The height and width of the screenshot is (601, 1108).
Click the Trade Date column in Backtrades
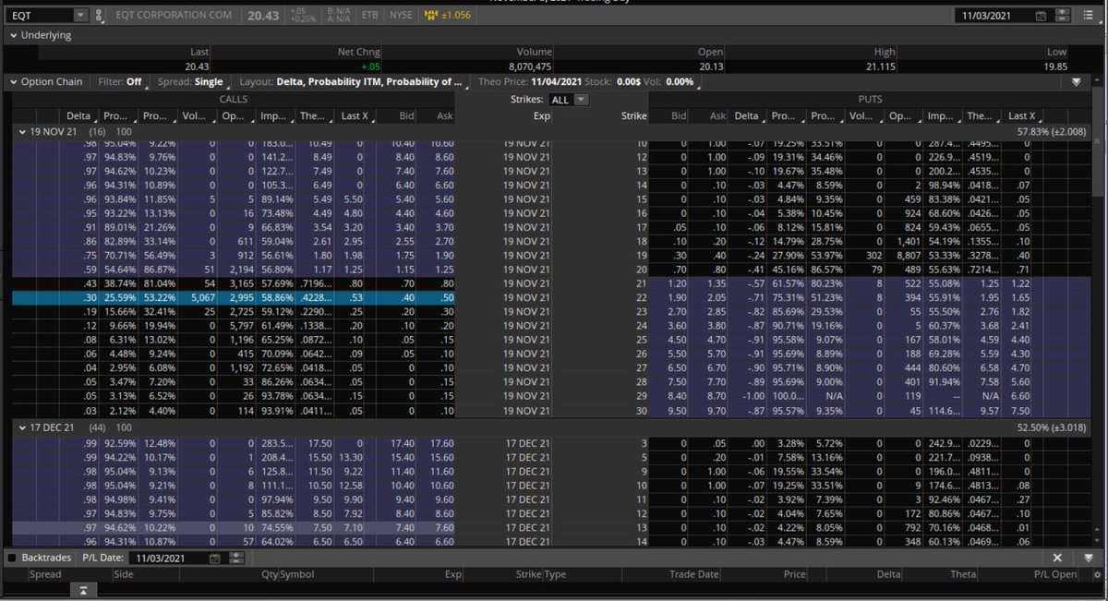coord(694,574)
